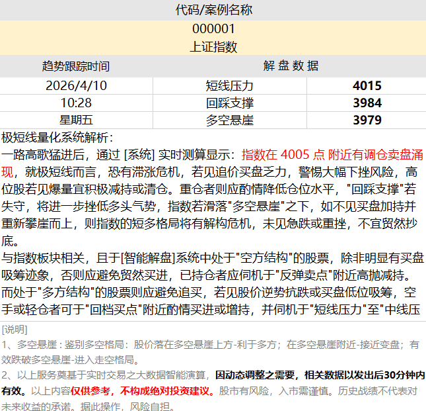Screen dimensions: 426x411
Task: Click the [说明] notes label
Action: point(15,329)
